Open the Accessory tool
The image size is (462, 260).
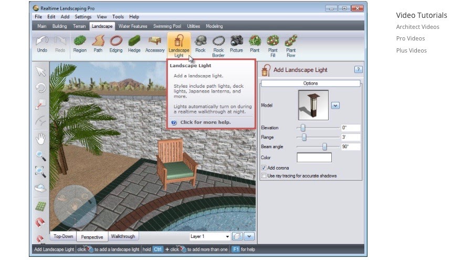tap(155, 44)
